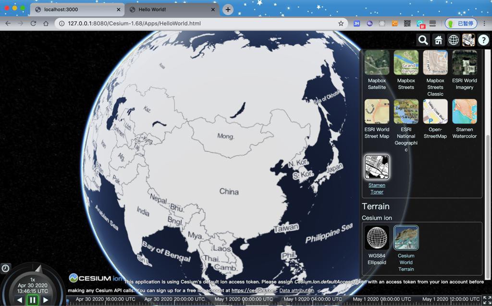Click the purple round extension icon
The image size is (492, 306).
[369, 24]
